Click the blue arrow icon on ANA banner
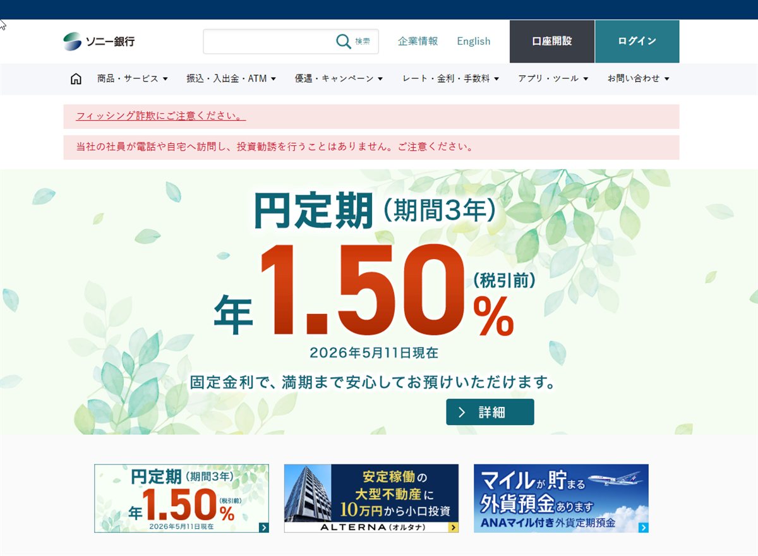Viewport: 758px width, 556px height. click(x=643, y=528)
